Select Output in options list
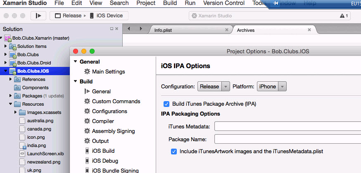Image resolution: width=361 pixels, height=173 pixels. pos(100,141)
